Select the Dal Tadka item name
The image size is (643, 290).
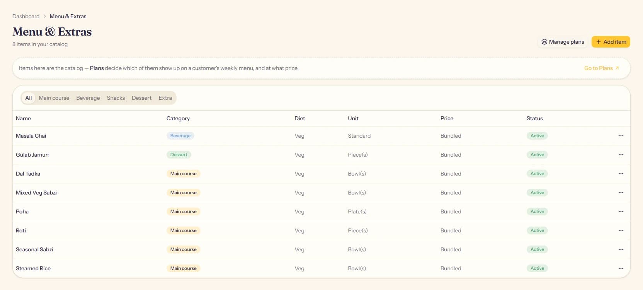(x=28, y=174)
